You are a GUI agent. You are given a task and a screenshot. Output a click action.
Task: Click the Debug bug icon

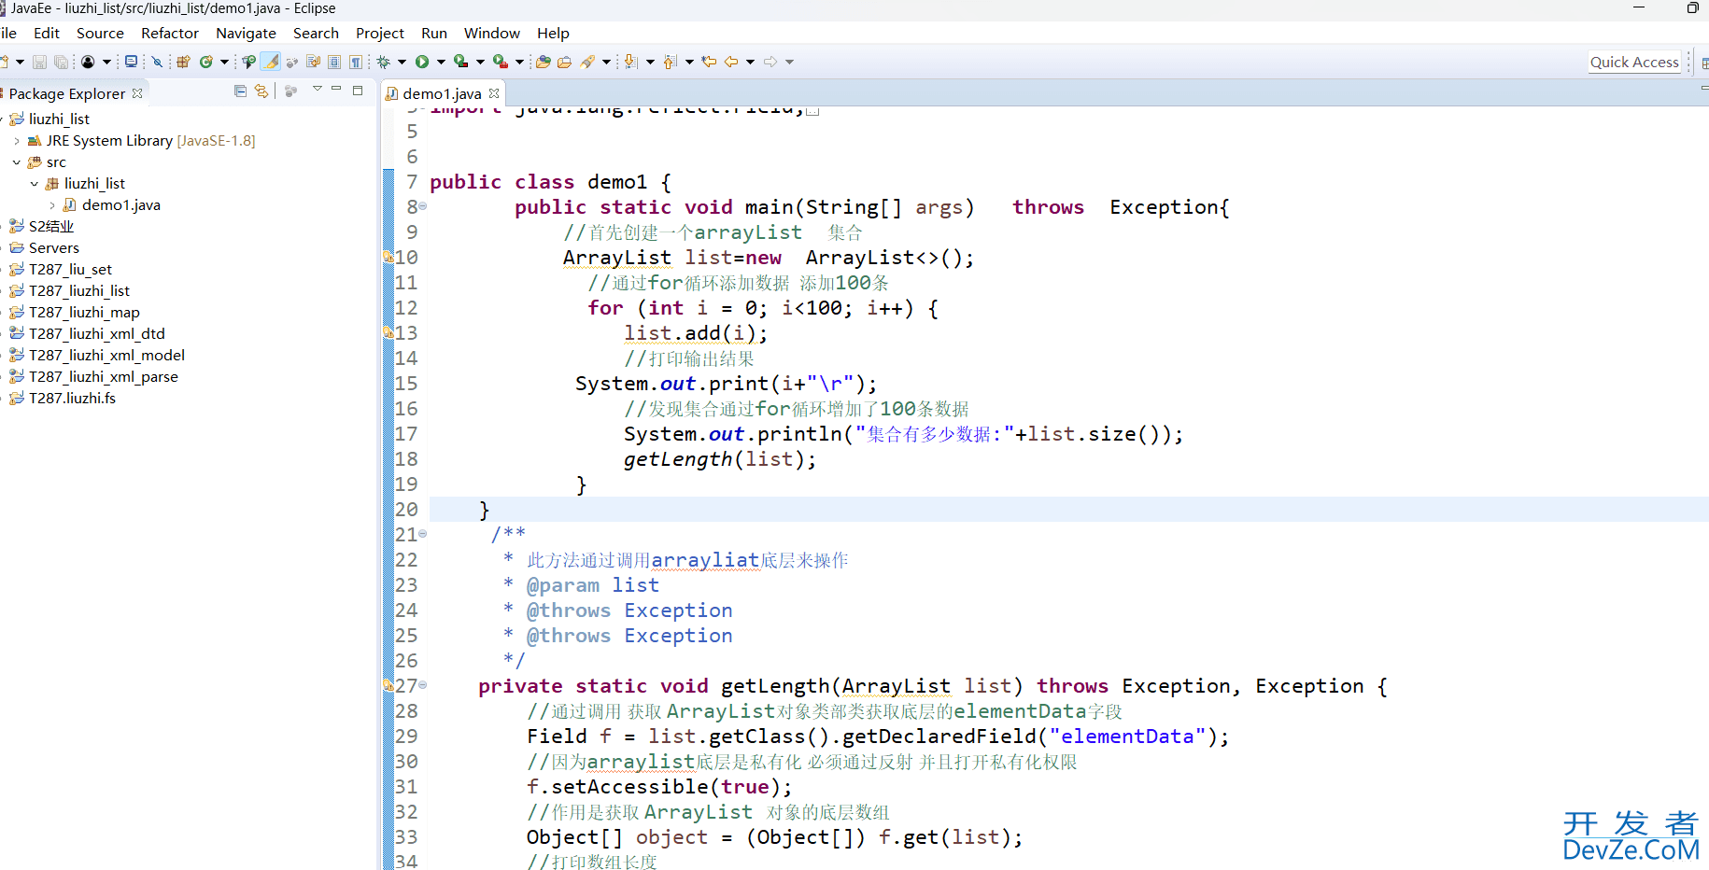click(x=383, y=62)
